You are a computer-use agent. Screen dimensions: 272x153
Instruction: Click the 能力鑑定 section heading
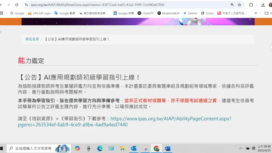[31, 61]
